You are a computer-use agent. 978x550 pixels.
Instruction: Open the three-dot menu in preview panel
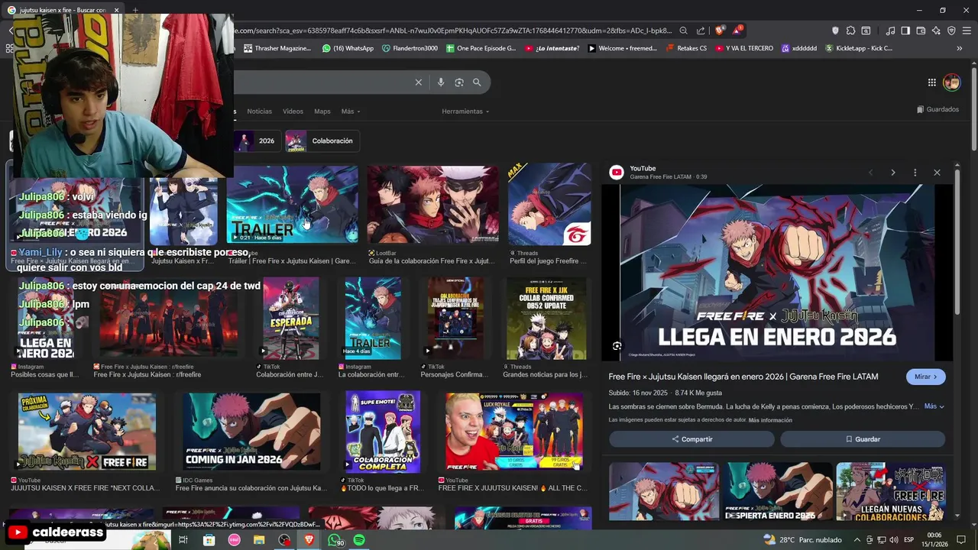pos(915,173)
